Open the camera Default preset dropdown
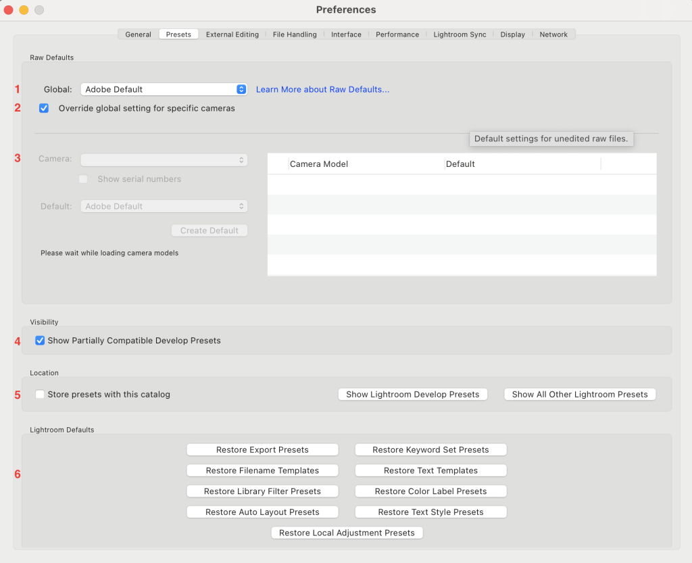The image size is (692, 563). point(164,206)
